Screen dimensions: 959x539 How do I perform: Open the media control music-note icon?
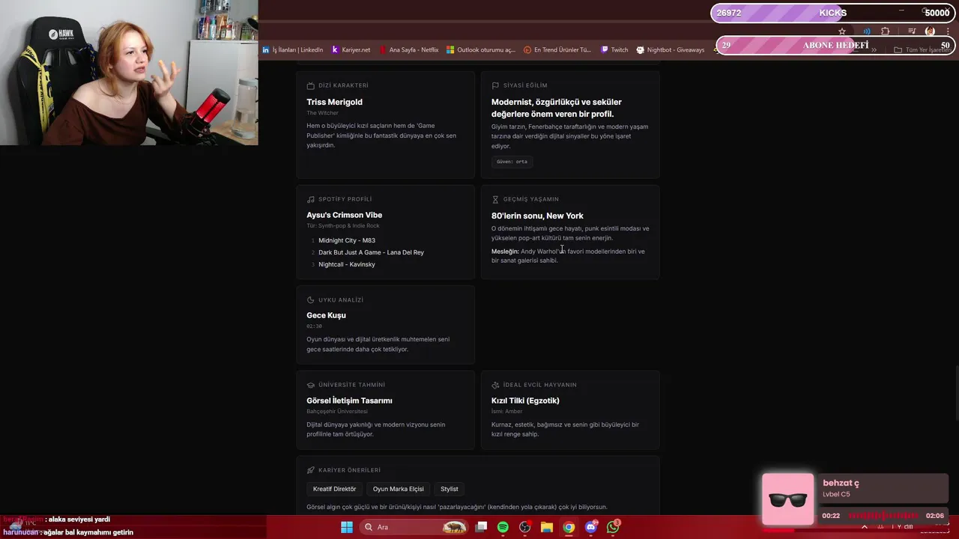(x=912, y=31)
